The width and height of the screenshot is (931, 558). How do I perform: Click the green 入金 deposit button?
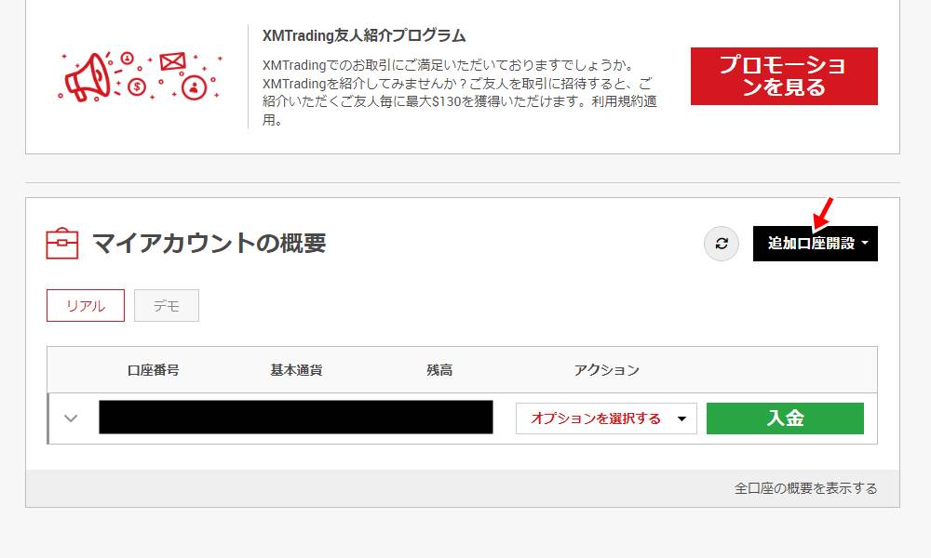pos(786,418)
